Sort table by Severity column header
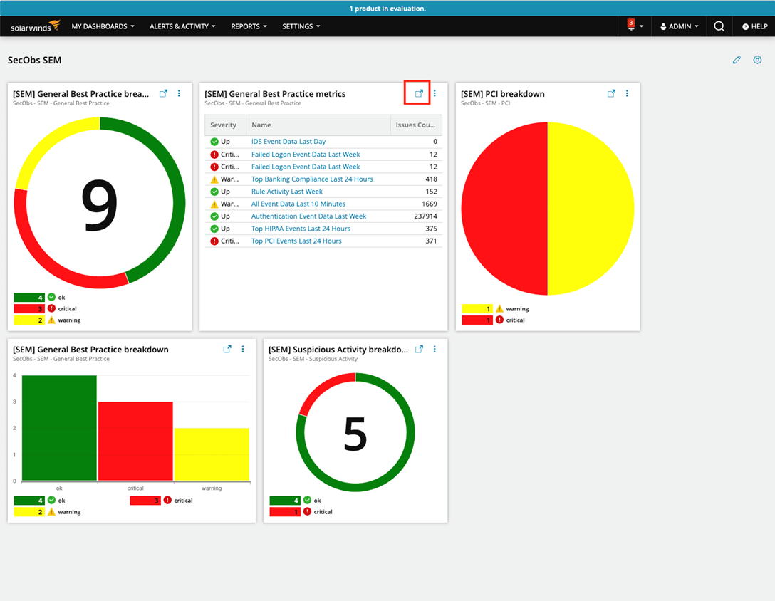Image resolution: width=775 pixels, height=601 pixels. (224, 125)
